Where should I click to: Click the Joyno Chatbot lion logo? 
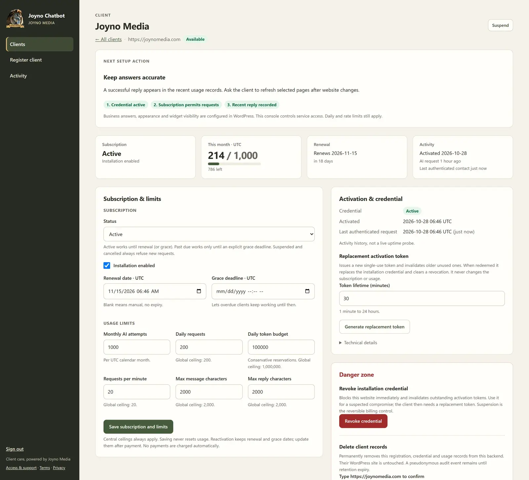(15, 19)
